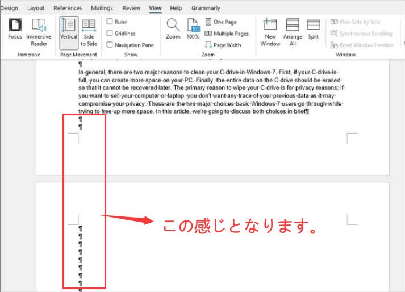Switch to the References tab
Screen dimensions: 405x292
pos(68,8)
